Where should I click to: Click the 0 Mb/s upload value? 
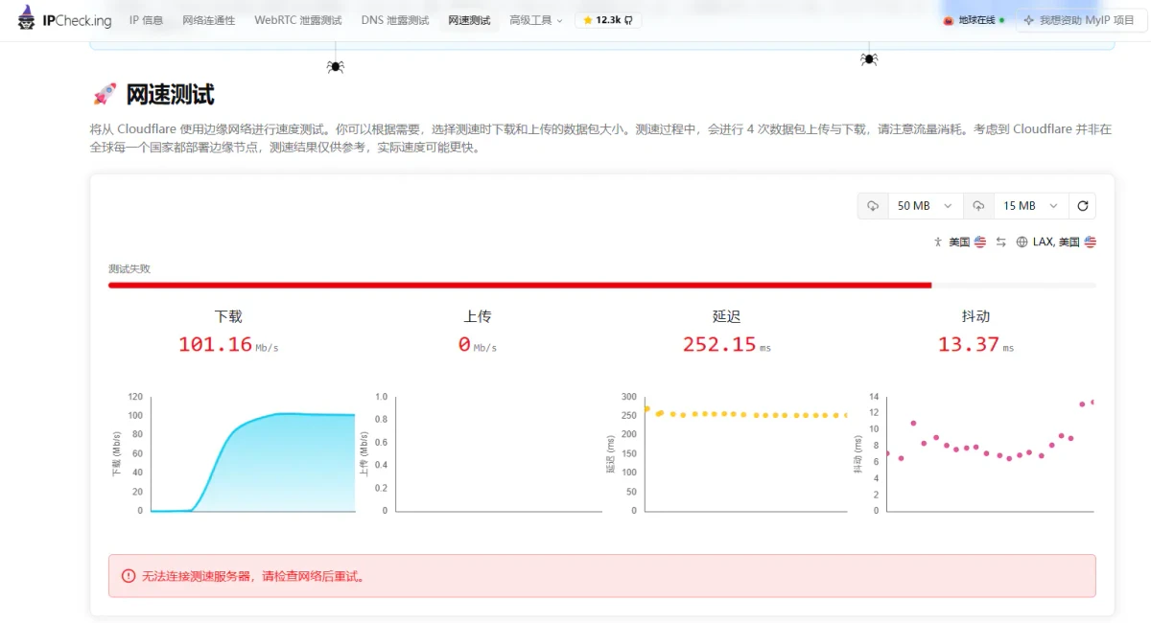coord(478,344)
